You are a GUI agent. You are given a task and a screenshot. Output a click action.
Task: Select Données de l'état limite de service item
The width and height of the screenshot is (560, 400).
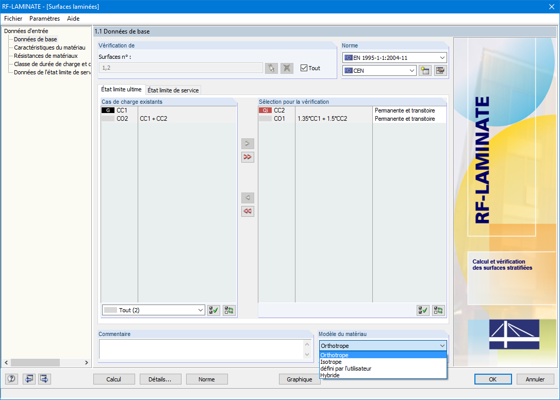[52, 72]
